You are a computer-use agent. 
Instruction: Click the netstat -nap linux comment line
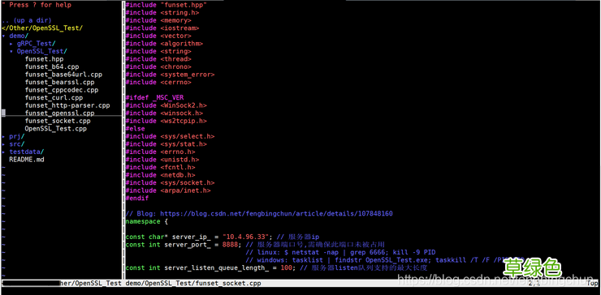point(340,252)
